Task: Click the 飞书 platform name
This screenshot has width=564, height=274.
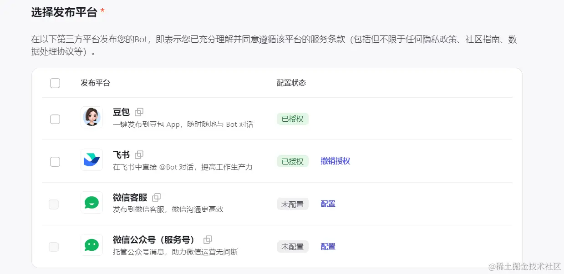Action: tap(122, 154)
